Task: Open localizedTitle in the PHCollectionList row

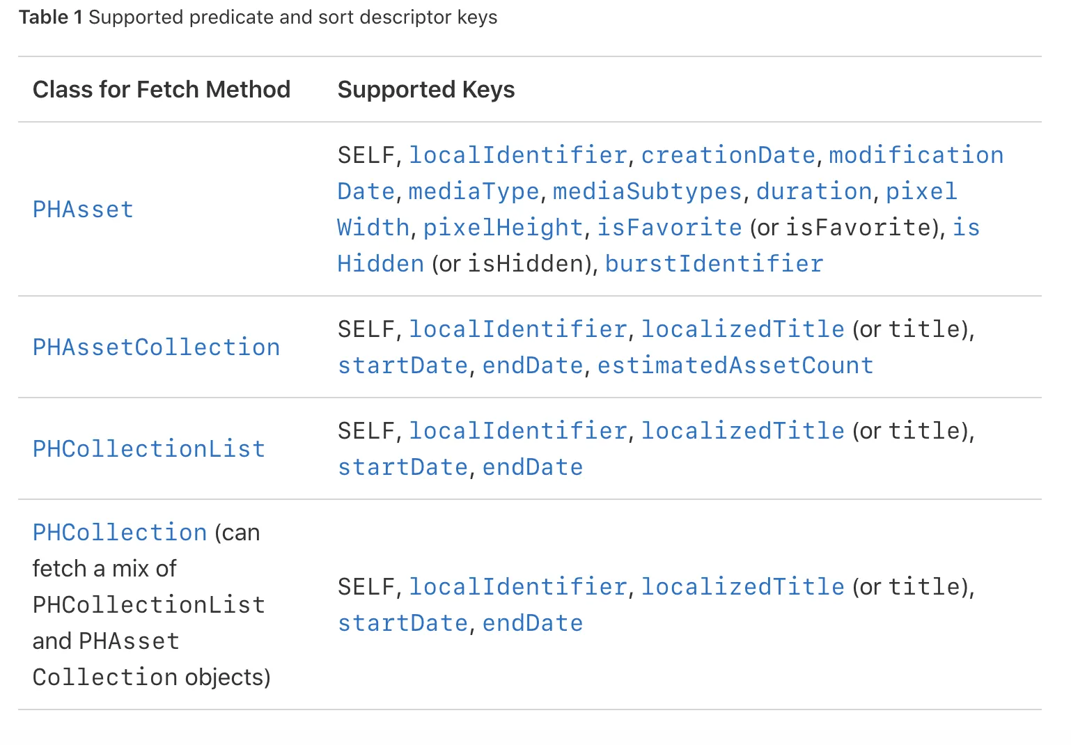Action: coord(742,431)
